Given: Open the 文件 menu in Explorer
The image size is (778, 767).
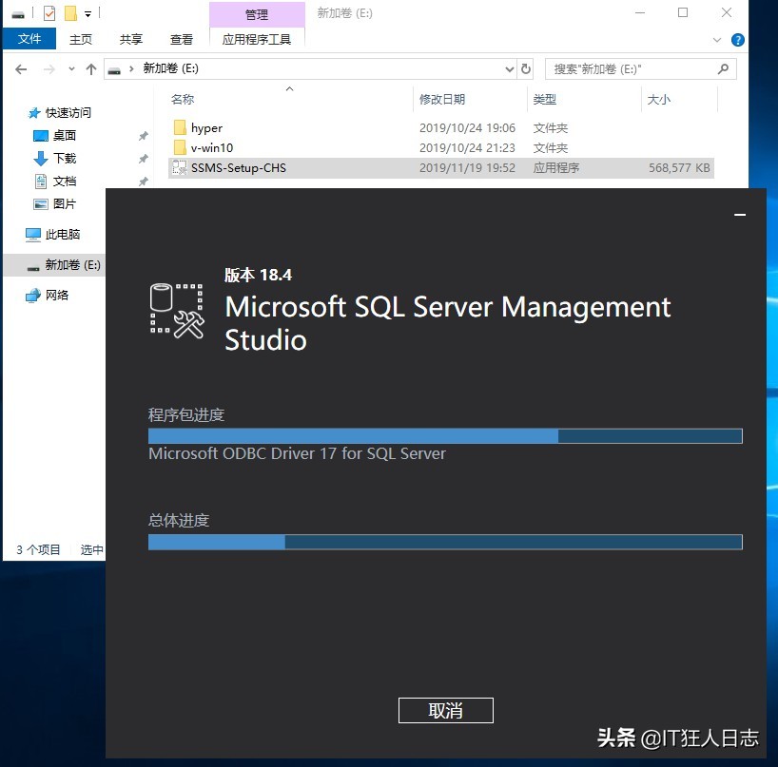Looking at the screenshot, I should tap(29, 39).
